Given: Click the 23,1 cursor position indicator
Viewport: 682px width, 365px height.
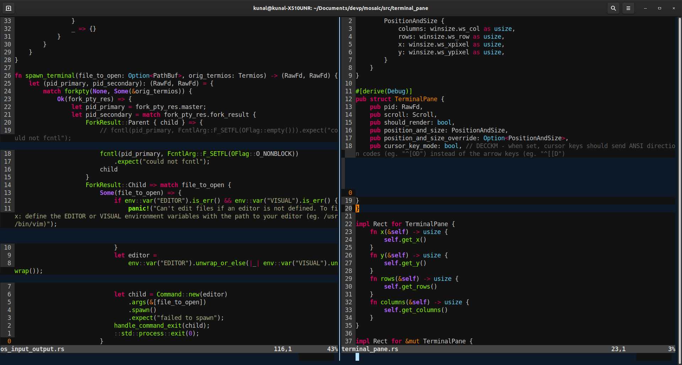Looking at the screenshot, I should [x=618, y=349].
